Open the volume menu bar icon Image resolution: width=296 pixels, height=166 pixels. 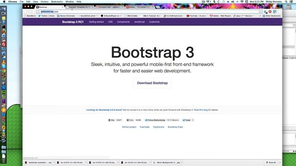233,1
